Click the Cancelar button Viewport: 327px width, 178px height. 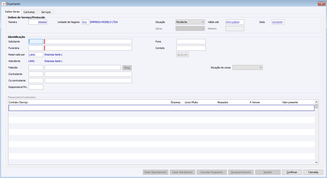click(313, 172)
